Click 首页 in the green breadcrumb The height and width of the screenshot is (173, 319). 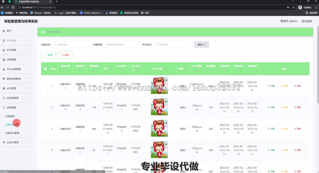pyautogui.click(x=43, y=32)
